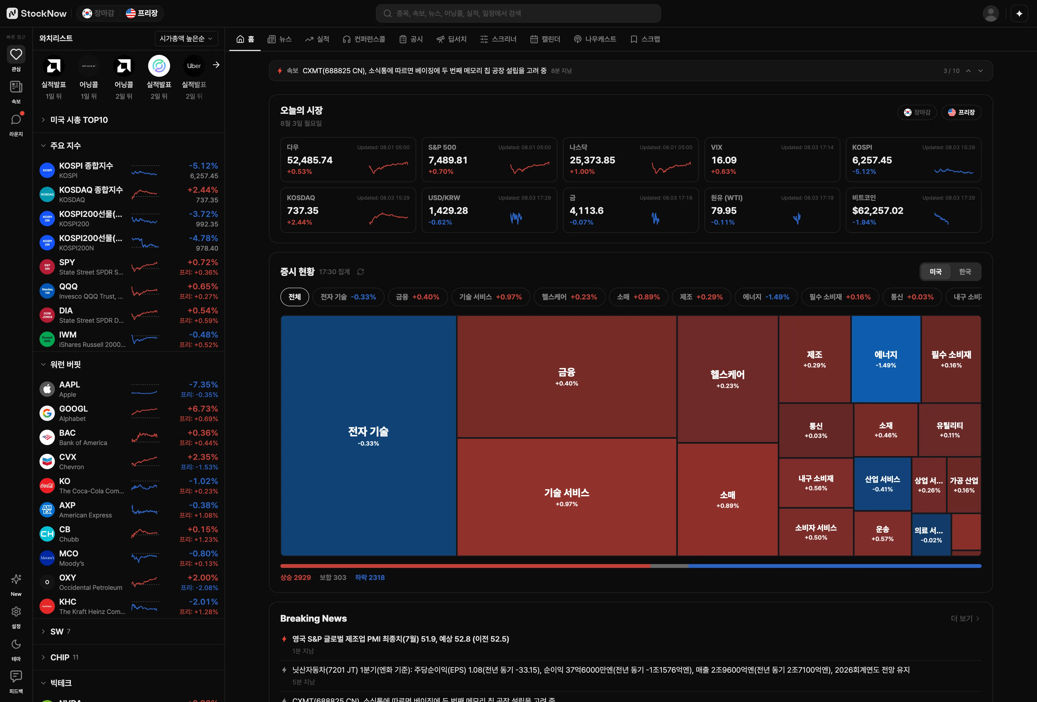Open the 컨퍼런스콜 tab

(364, 39)
